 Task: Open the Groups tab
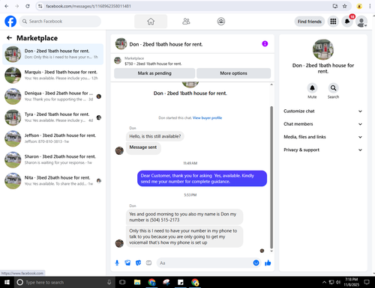pos(221,22)
